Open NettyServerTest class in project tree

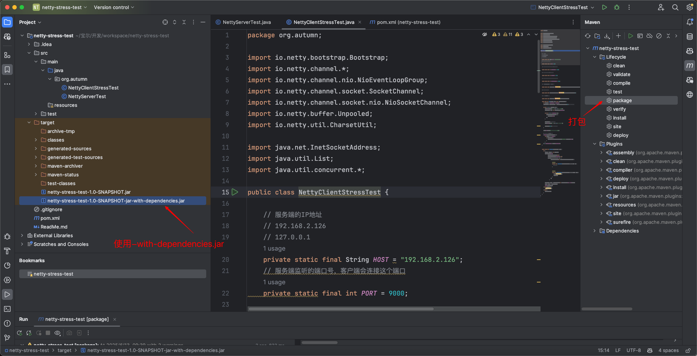(x=87, y=96)
